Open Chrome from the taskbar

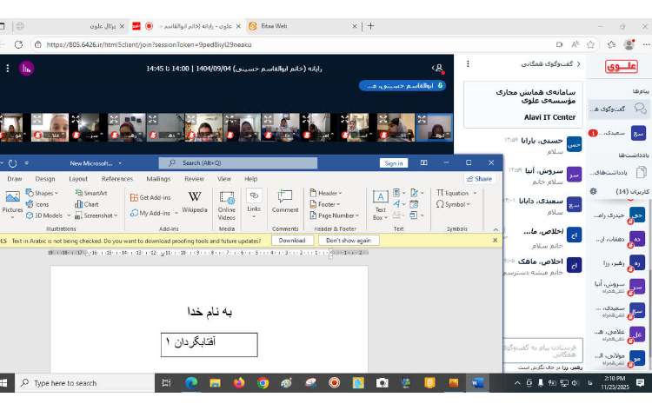(263, 382)
